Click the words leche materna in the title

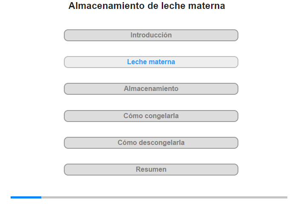193,6
